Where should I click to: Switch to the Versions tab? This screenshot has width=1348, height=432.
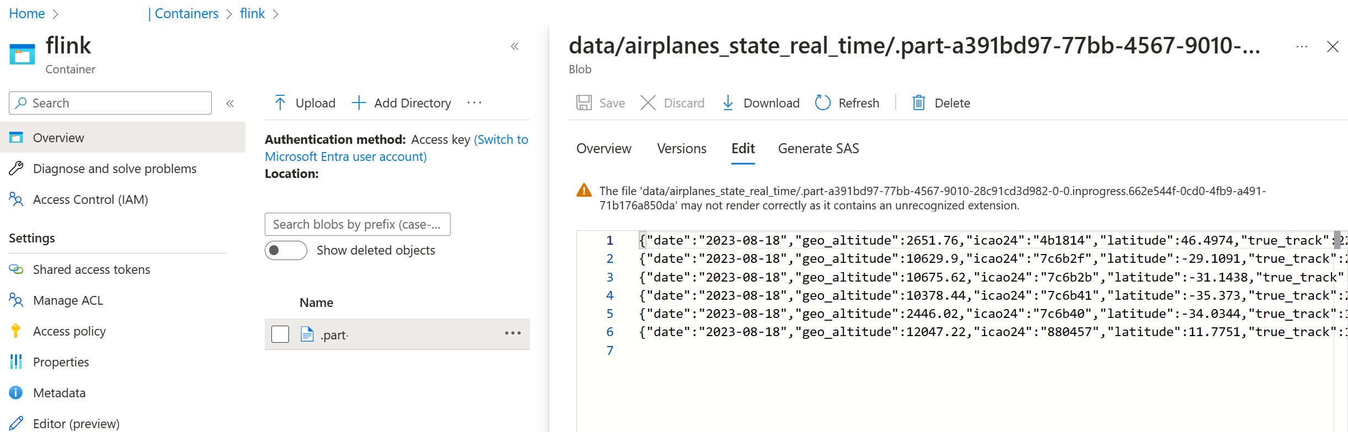click(x=681, y=149)
